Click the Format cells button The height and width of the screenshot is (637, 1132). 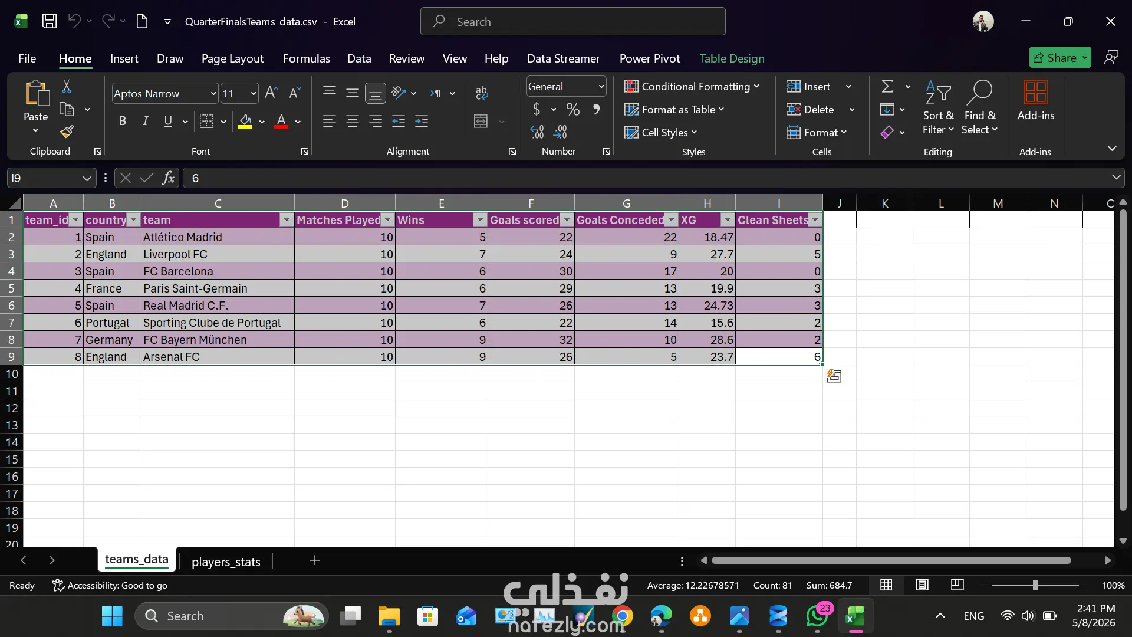[817, 133]
